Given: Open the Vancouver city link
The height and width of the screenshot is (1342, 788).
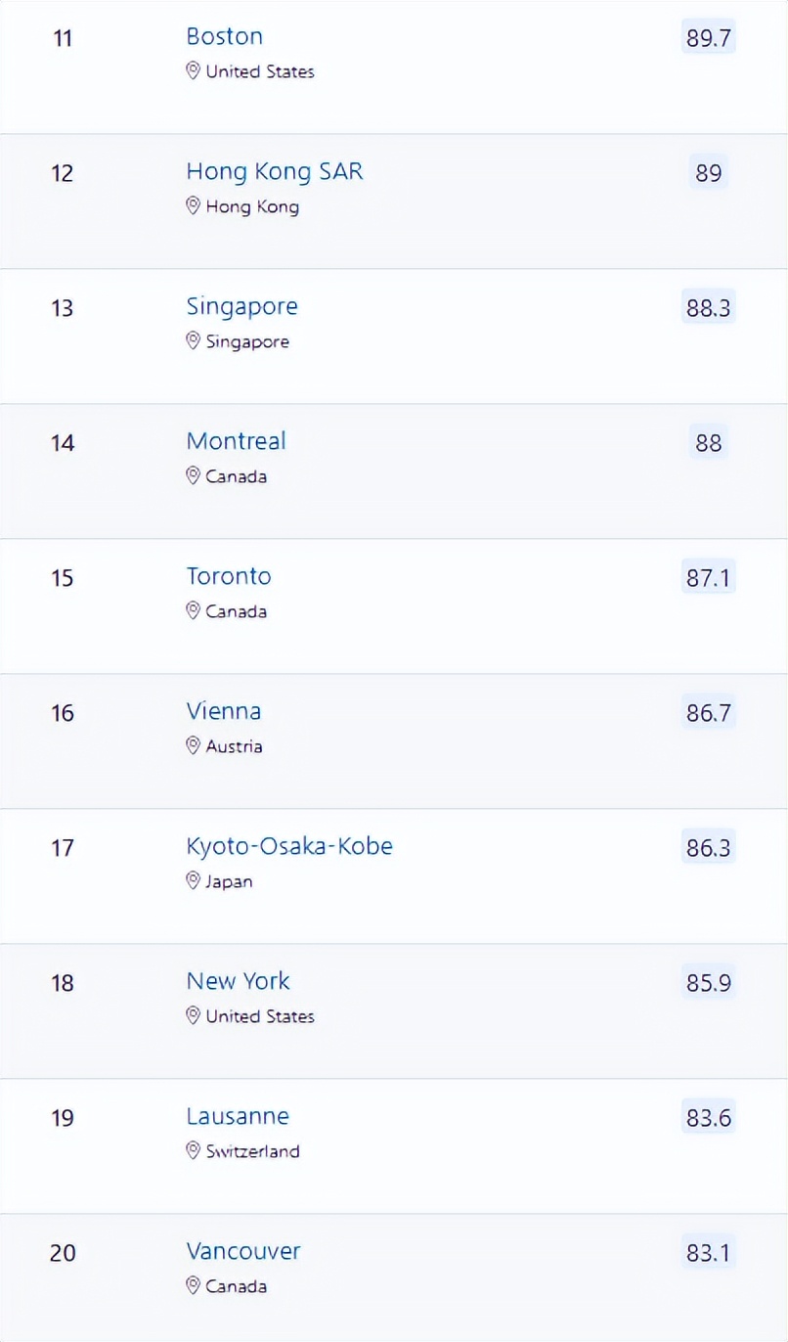Looking at the screenshot, I should coord(243,1251).
